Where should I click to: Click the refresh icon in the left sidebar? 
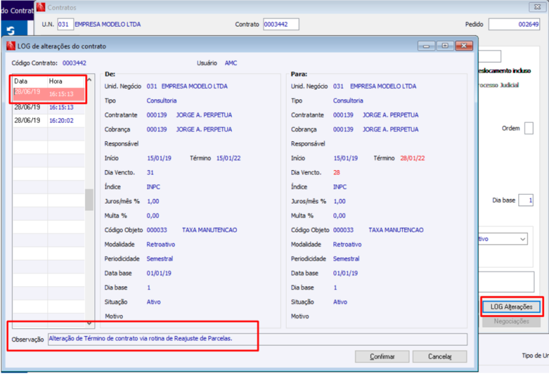[10, 31]
